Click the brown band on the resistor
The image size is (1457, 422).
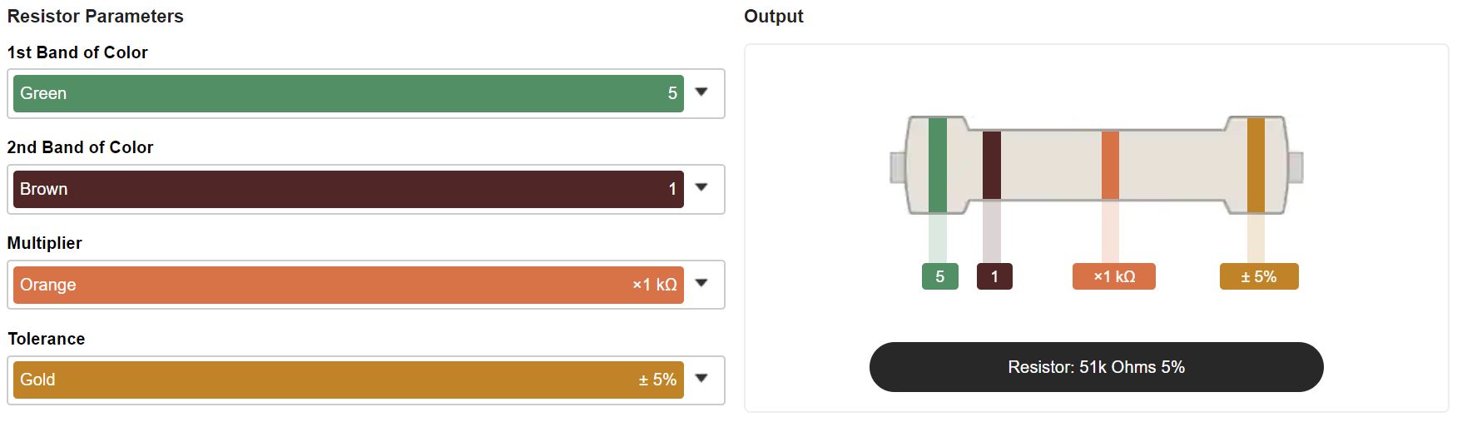tap(992, 165)
